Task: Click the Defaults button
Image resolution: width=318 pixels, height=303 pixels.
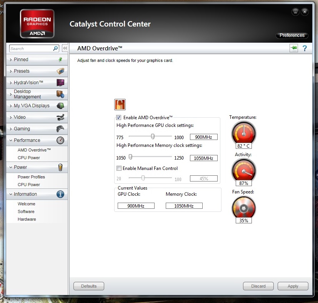Action: click(x=88, y=286)
